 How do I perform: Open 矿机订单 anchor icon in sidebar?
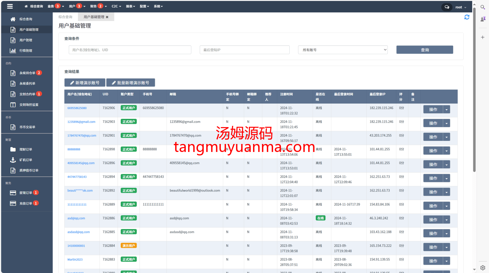pyautogui.click(x=13, y=160)
